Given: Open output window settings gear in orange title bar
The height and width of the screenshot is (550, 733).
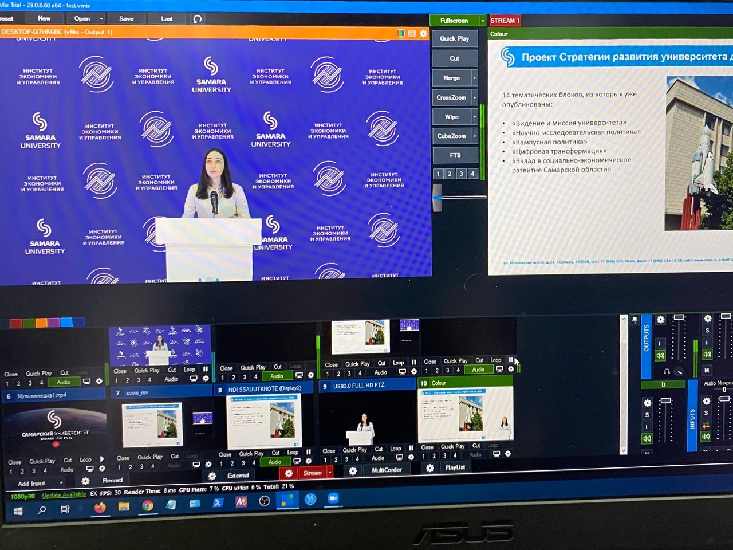Looking at the screenshot, I should [x=423, y=33].
